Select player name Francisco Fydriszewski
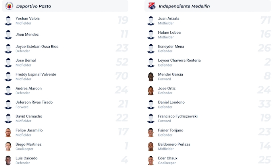The width and height of the screenshot is (274, 167). tap(178, 116)
